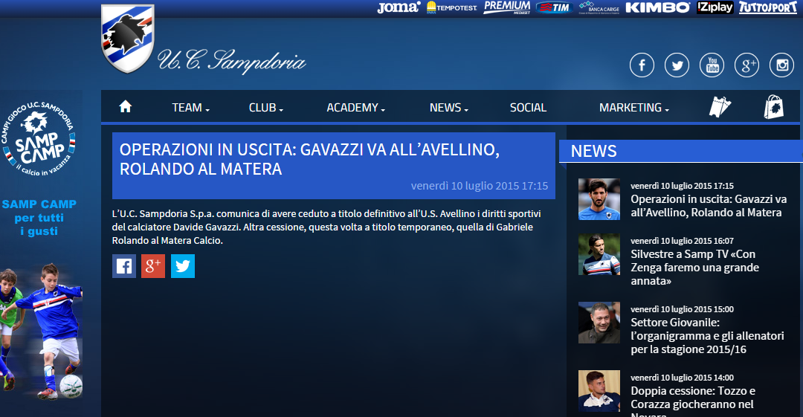Click the U.C. Sampdoria crest logo
803x417 pixels.
[x=128, y=39]
